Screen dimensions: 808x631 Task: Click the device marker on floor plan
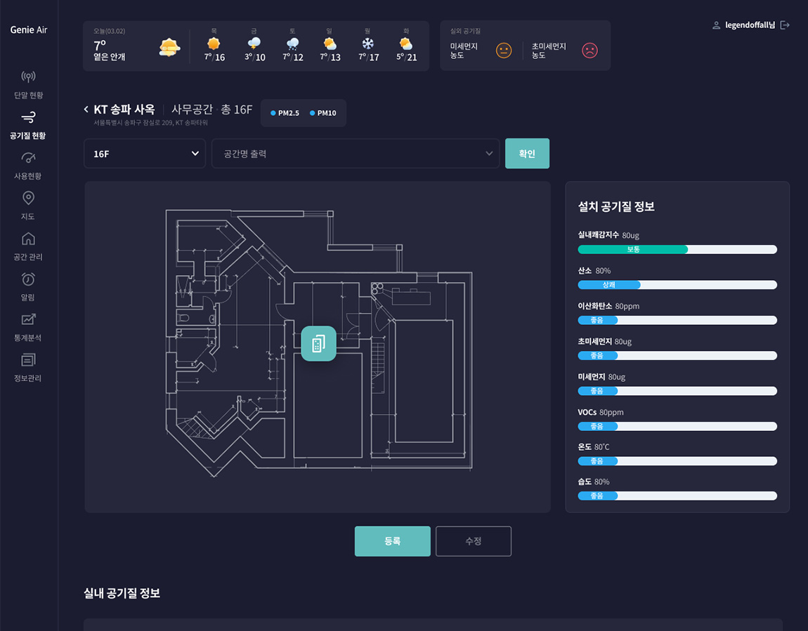tap(318, 343)
